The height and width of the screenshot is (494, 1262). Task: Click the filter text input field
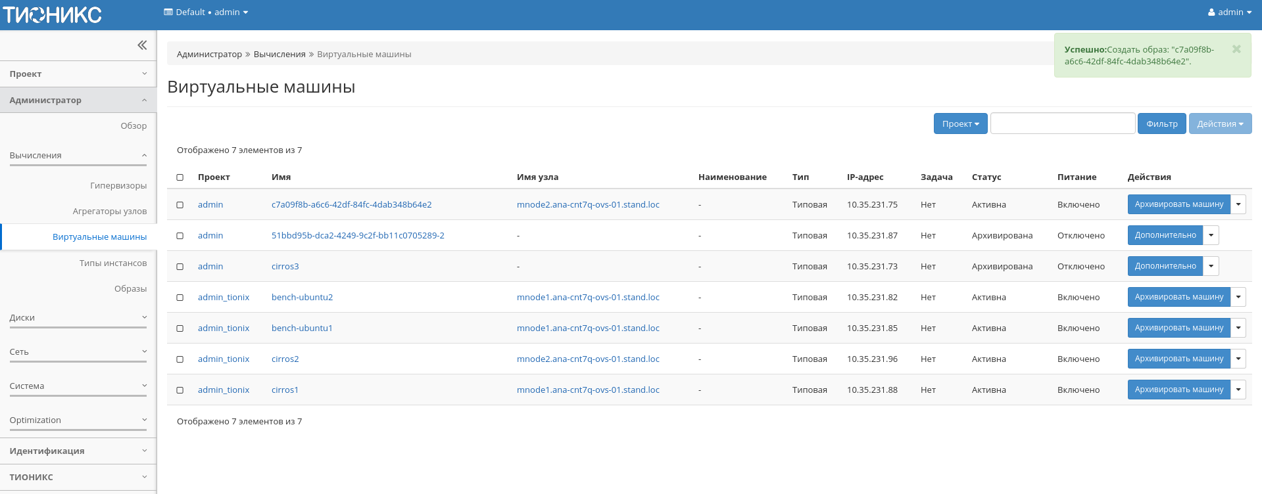1062,123
